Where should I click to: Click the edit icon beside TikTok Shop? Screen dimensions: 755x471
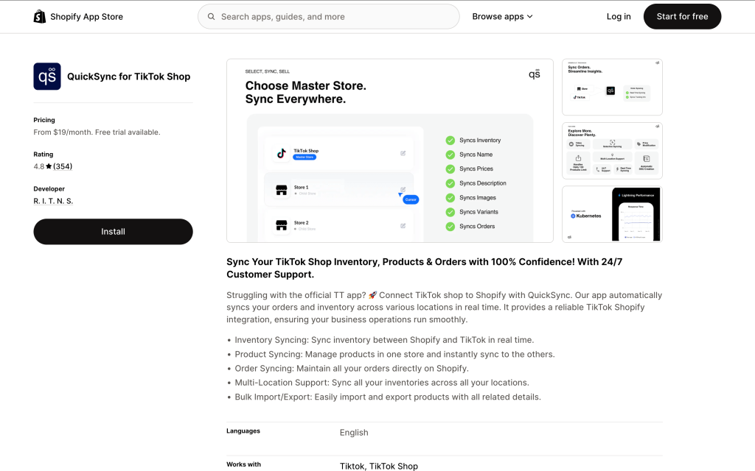403,153
